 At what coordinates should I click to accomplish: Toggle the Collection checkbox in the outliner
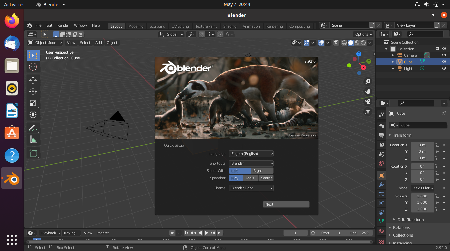click(437, 49)
